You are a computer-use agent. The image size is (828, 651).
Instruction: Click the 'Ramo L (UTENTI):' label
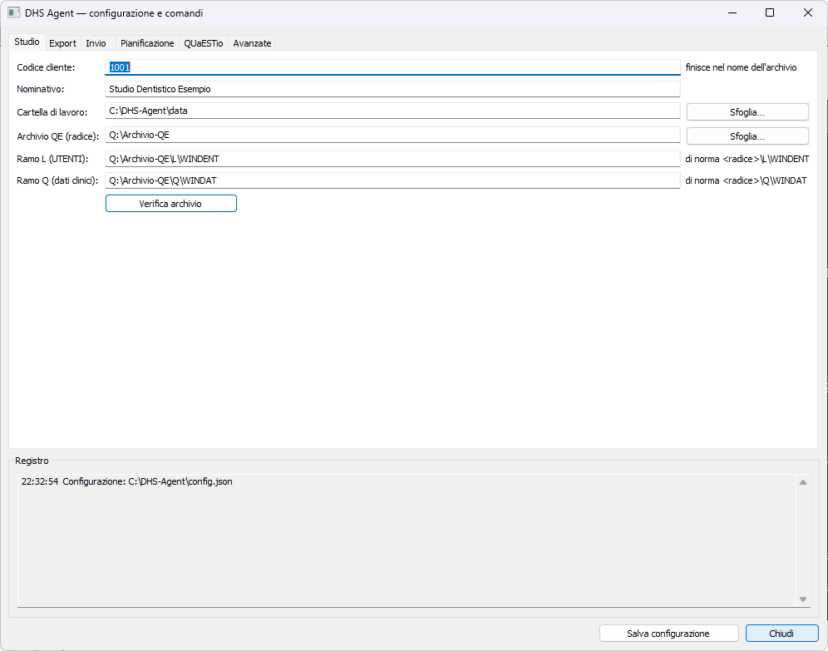[52, 159]
